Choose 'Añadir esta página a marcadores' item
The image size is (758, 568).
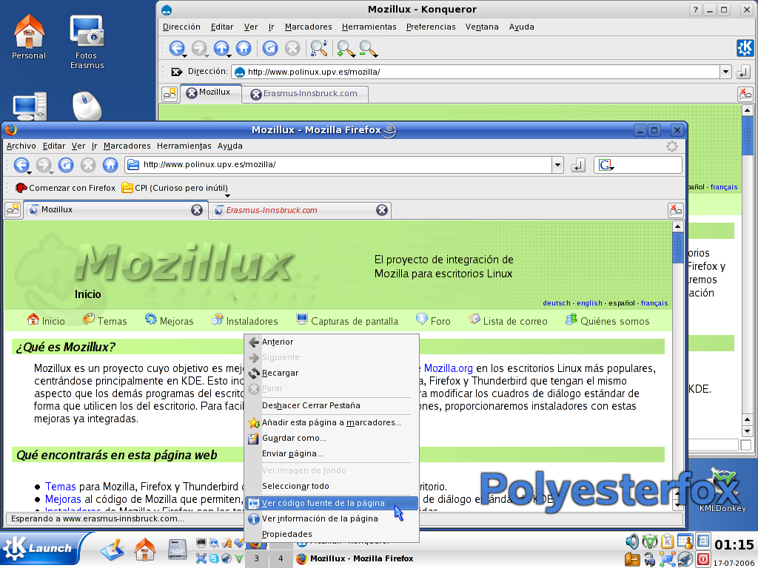tap(331, 422)
